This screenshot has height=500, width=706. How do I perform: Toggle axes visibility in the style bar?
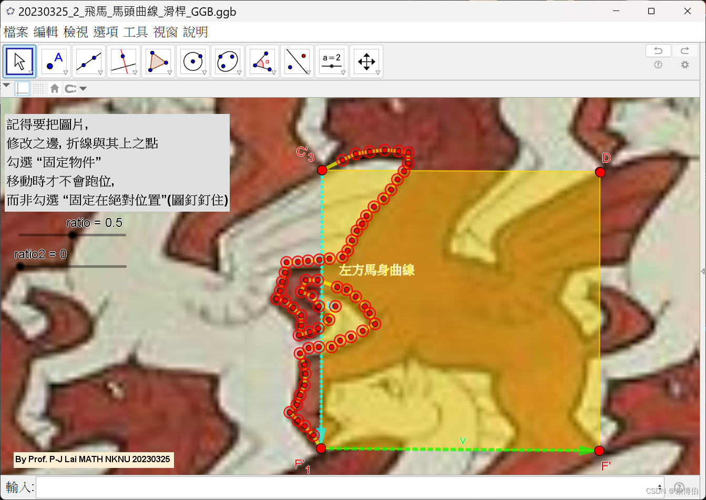pyautogui.click(x=22, y=88)
